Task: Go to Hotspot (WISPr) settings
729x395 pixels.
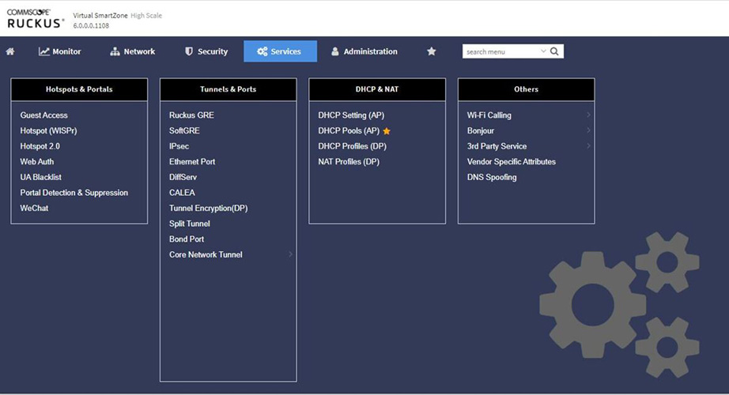Action: point(48,131)
